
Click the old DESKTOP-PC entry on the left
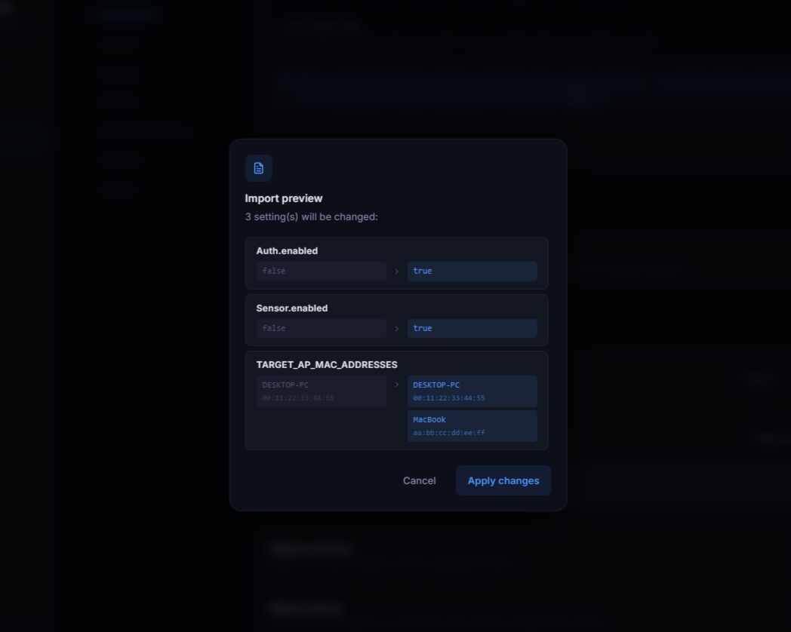(322, 391)
